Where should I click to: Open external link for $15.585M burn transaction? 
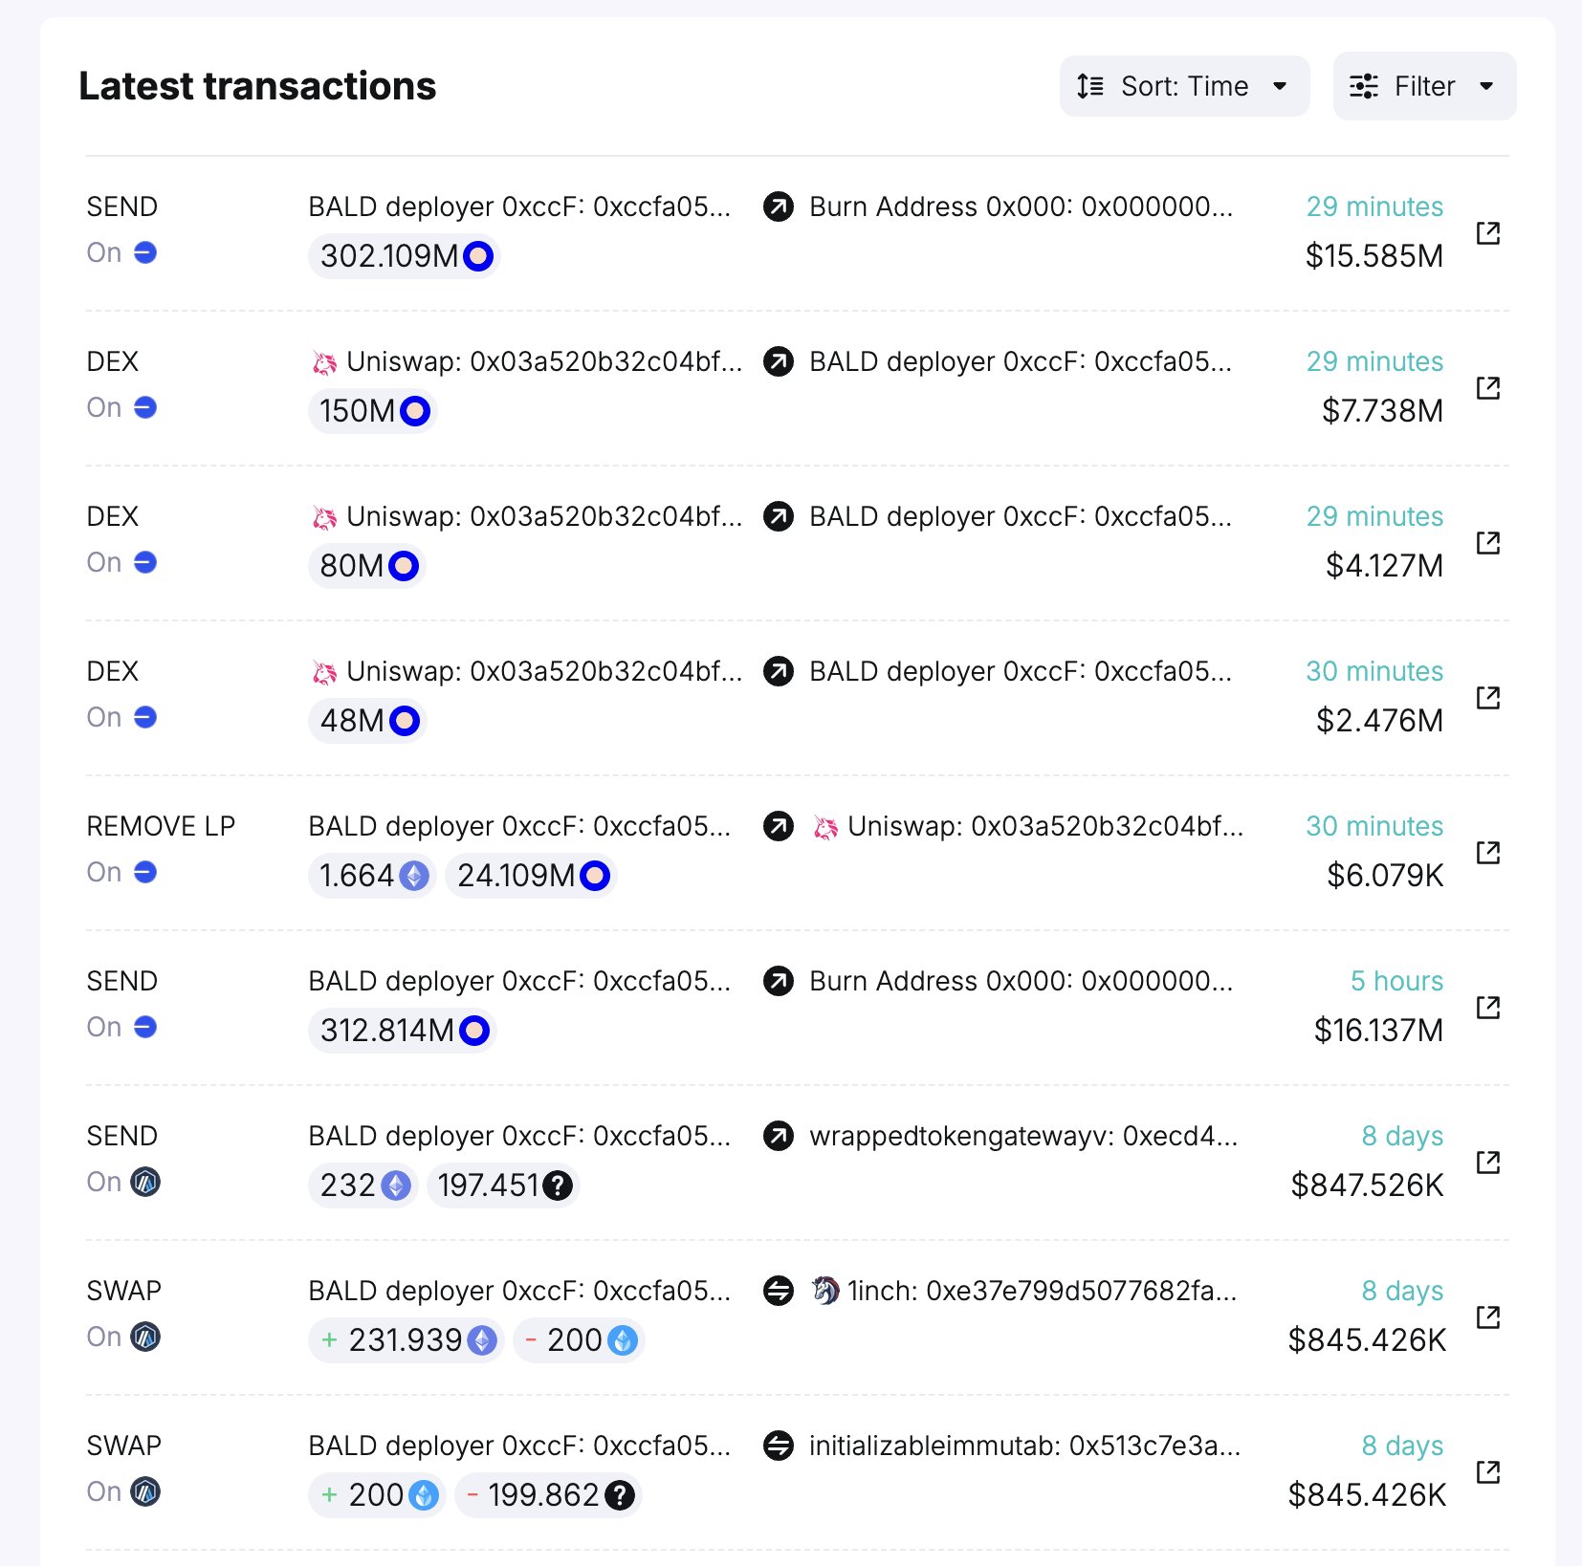point(1487,232)
